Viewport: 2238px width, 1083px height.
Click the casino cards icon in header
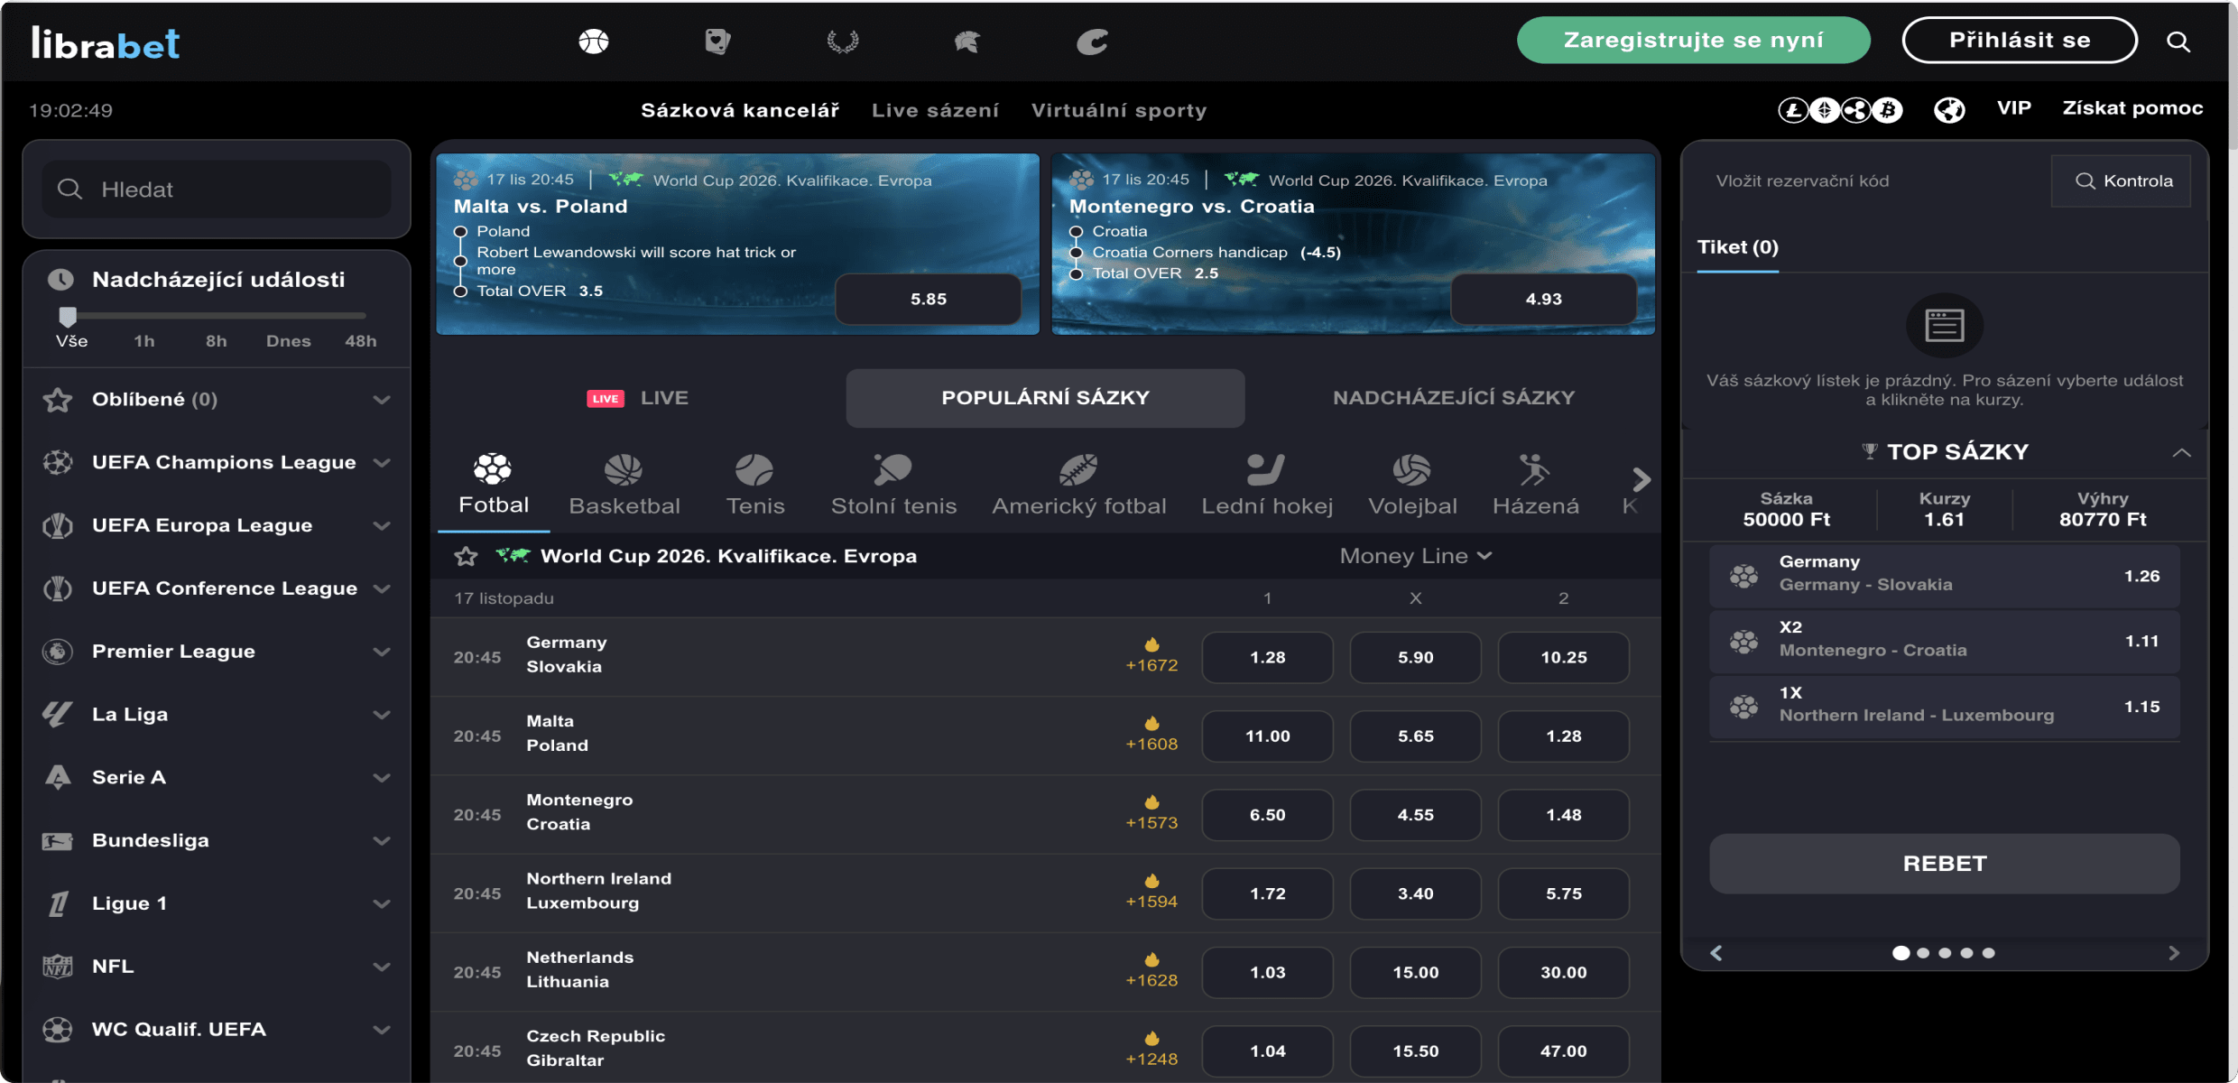(717, 42)
